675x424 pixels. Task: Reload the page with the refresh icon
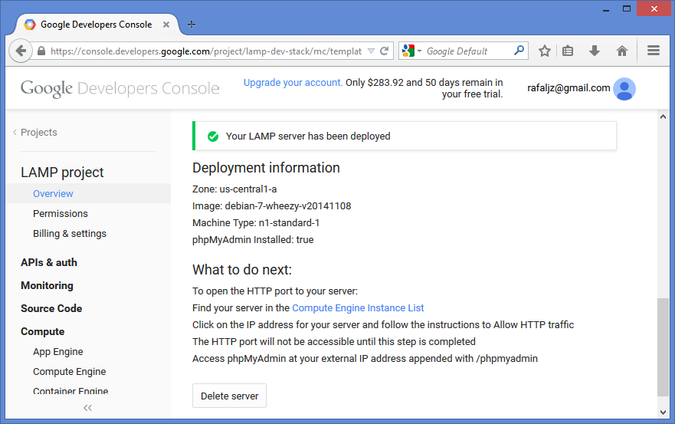click(385, 51)
